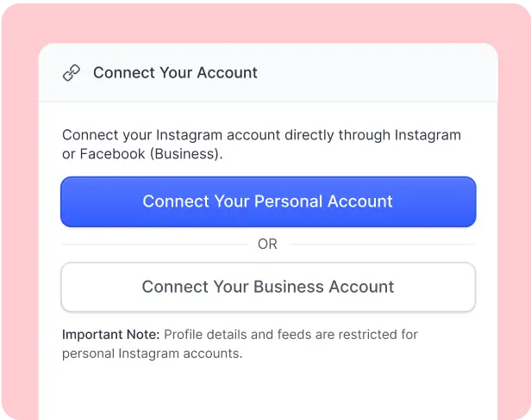Click the note about restricted personal accounts
The height and width of the screenshot is (420, 531).
click(240, 344)
